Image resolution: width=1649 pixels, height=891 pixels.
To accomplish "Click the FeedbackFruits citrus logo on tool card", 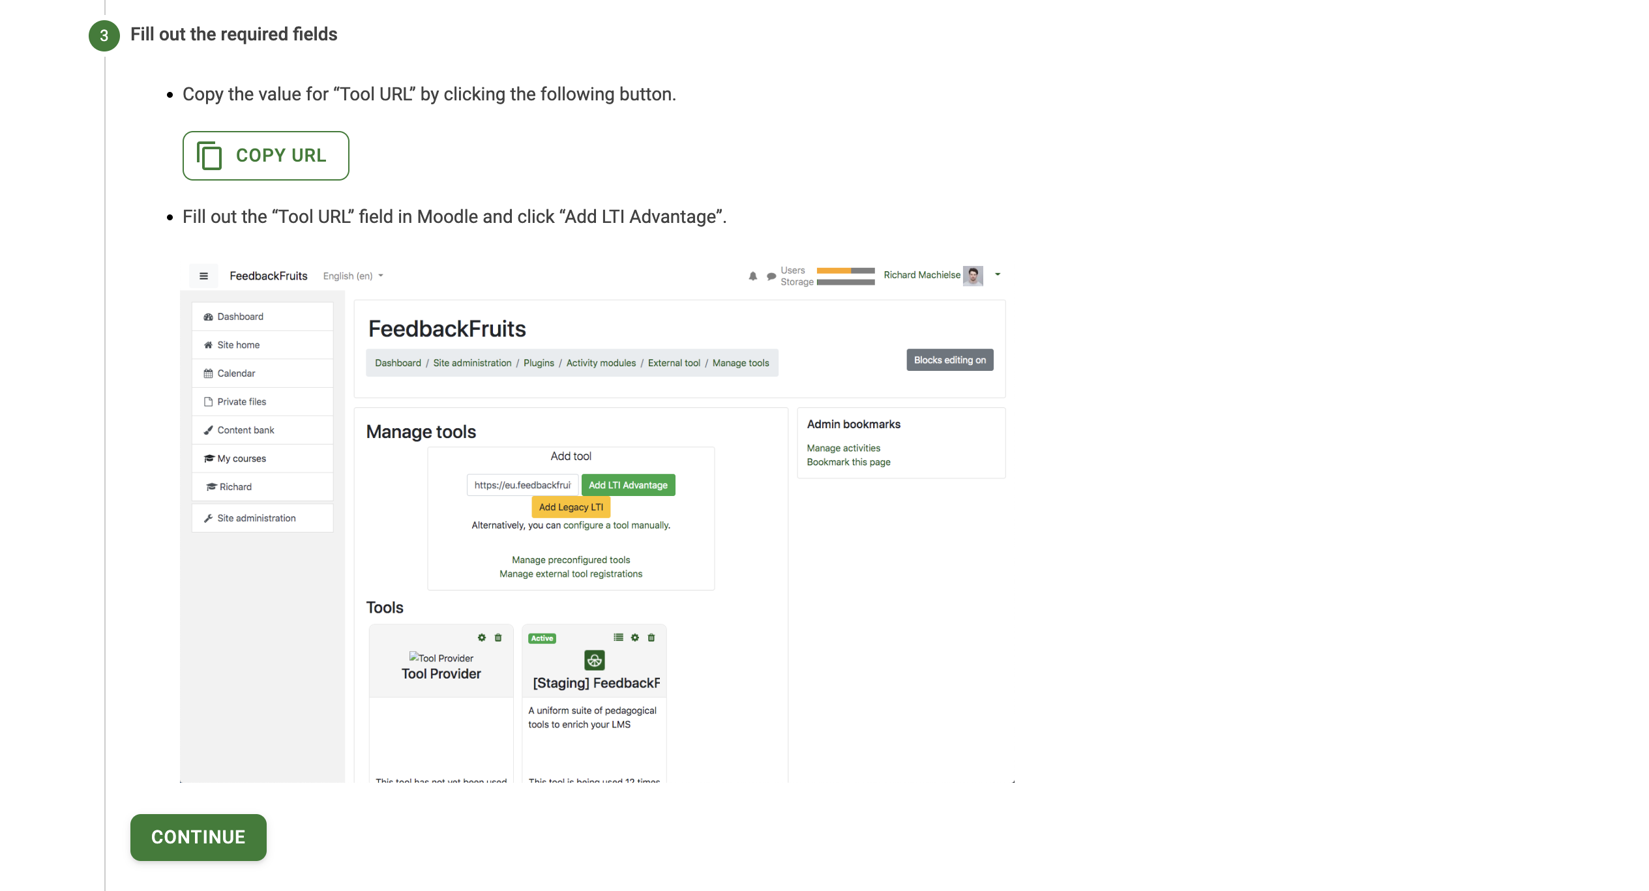I will pos(594,660).
